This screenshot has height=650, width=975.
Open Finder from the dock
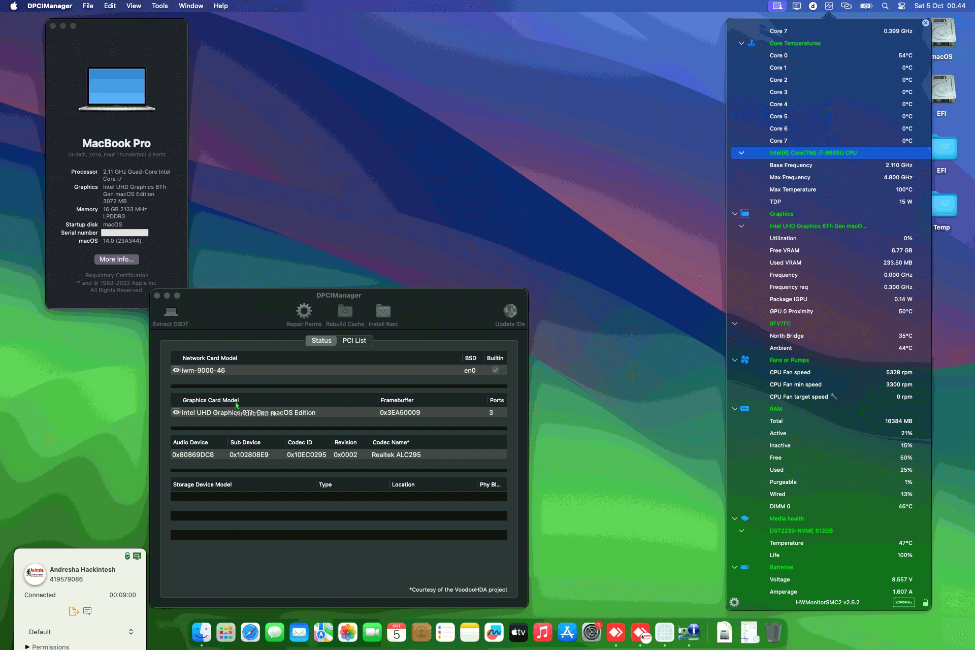click(202, 632)
